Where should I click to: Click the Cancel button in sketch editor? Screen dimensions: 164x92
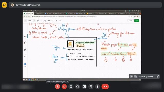click(x=130, y=21)
